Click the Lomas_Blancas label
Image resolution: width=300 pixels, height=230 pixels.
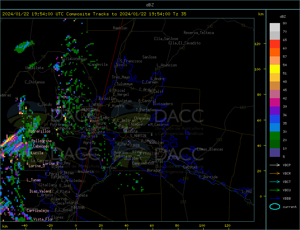[210, 149]
